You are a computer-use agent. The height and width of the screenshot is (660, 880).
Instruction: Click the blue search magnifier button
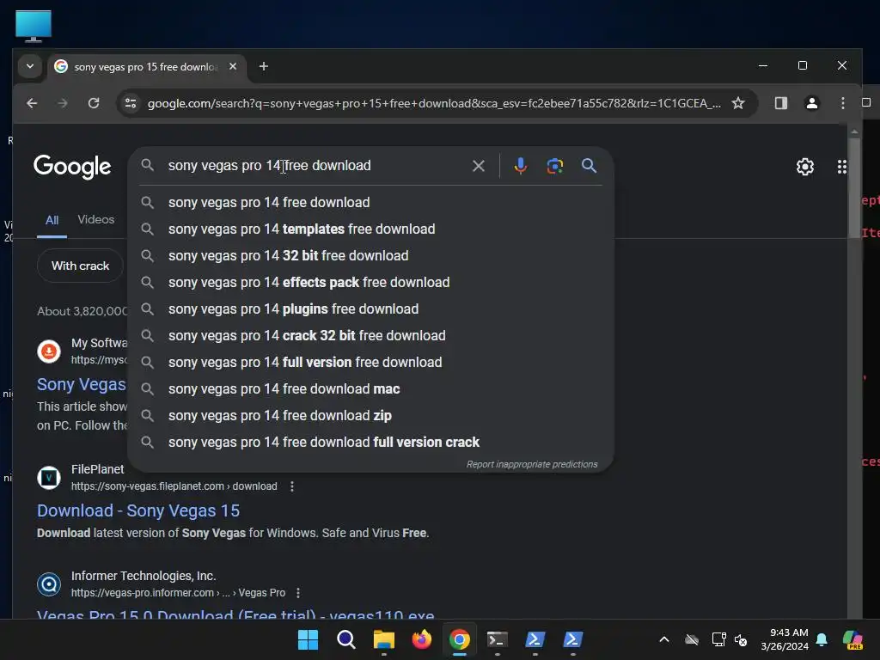tap(589, 166)
